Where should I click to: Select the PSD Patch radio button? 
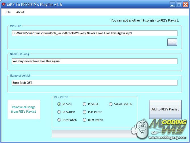85,112
